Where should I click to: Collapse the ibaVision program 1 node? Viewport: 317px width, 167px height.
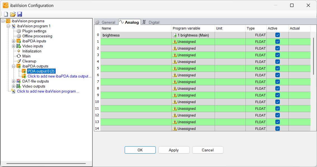click(8, 26)
